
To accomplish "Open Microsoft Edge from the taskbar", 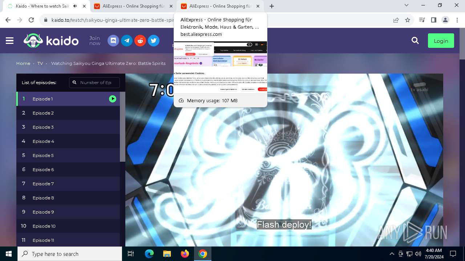I will click(149, 254).
